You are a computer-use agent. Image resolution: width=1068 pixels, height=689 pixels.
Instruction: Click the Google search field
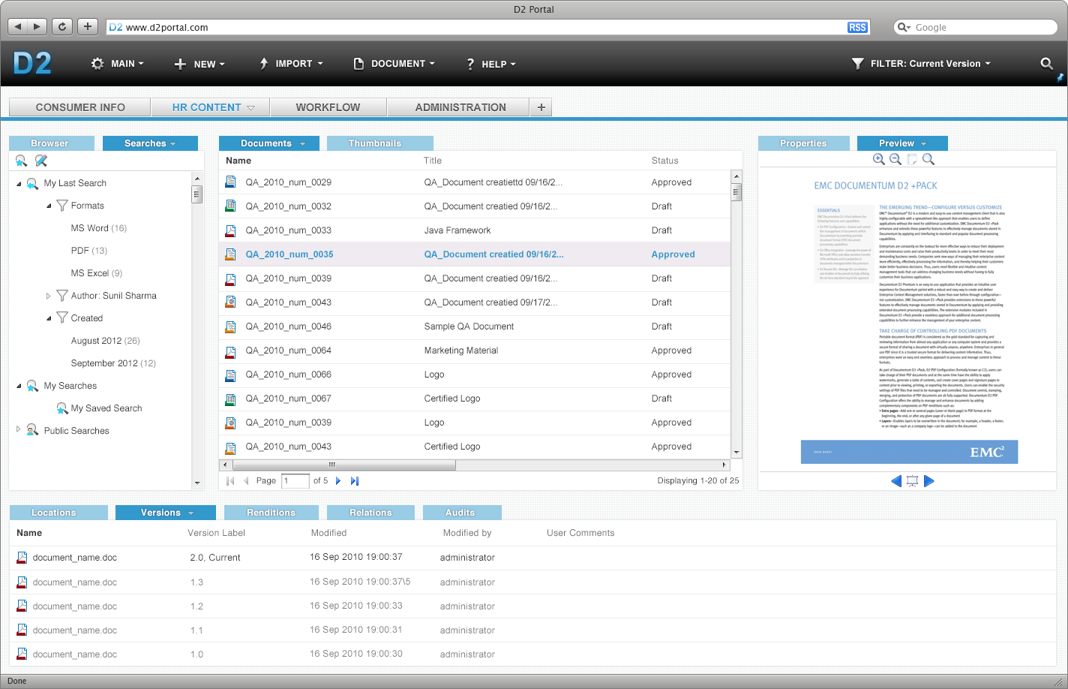[975, 27]
